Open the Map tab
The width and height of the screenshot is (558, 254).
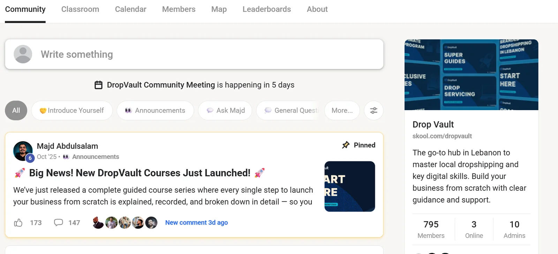click(x=219, y=9)
